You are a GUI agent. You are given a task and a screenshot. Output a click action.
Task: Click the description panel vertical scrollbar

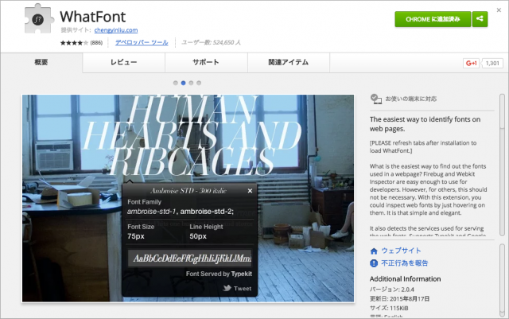[x=501, y=159]
